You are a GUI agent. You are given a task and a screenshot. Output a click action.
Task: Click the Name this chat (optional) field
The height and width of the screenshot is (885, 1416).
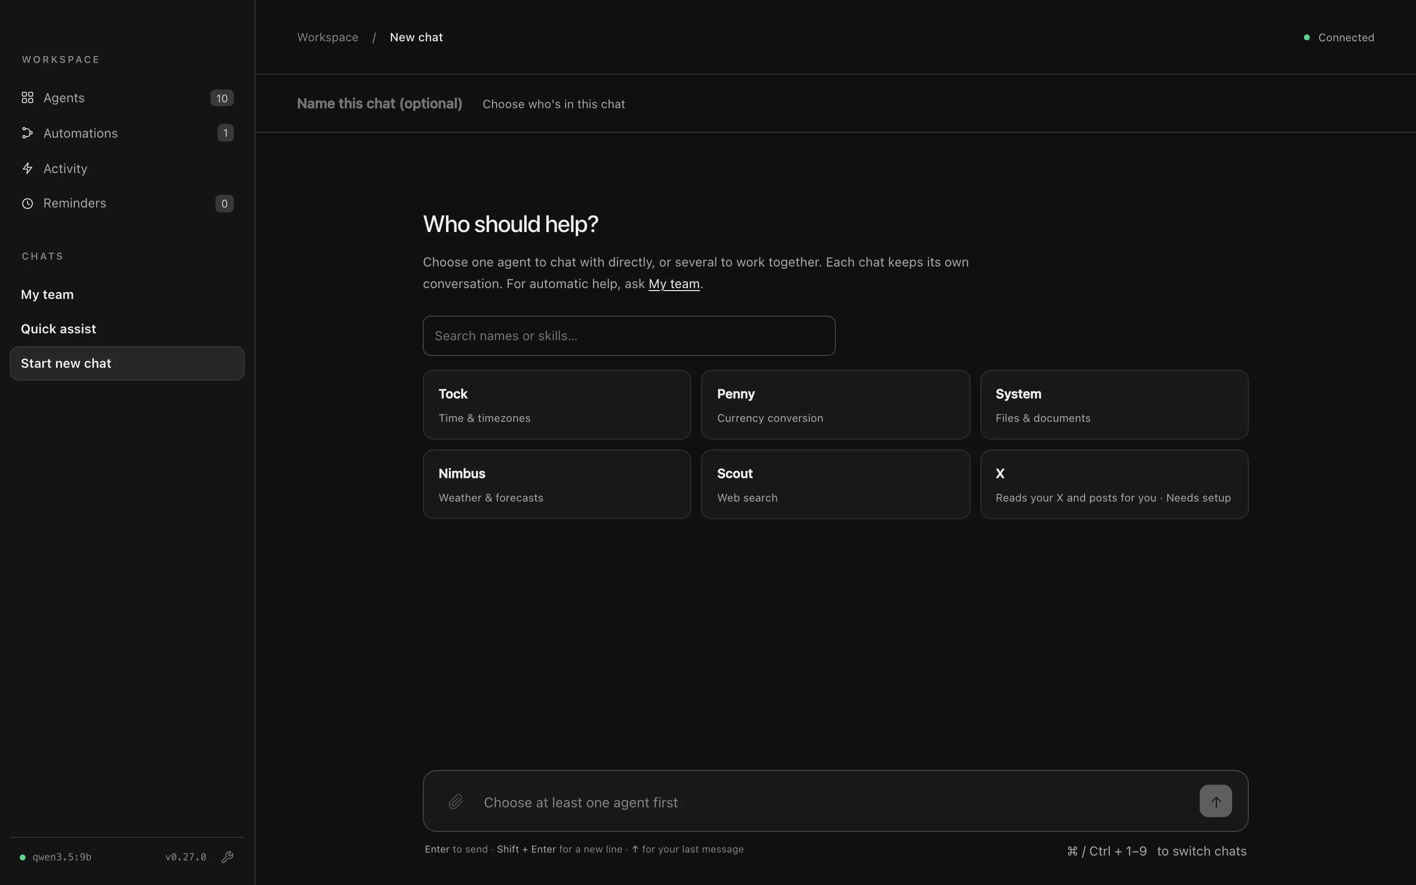pyautogui.click(x=379, y=104)
